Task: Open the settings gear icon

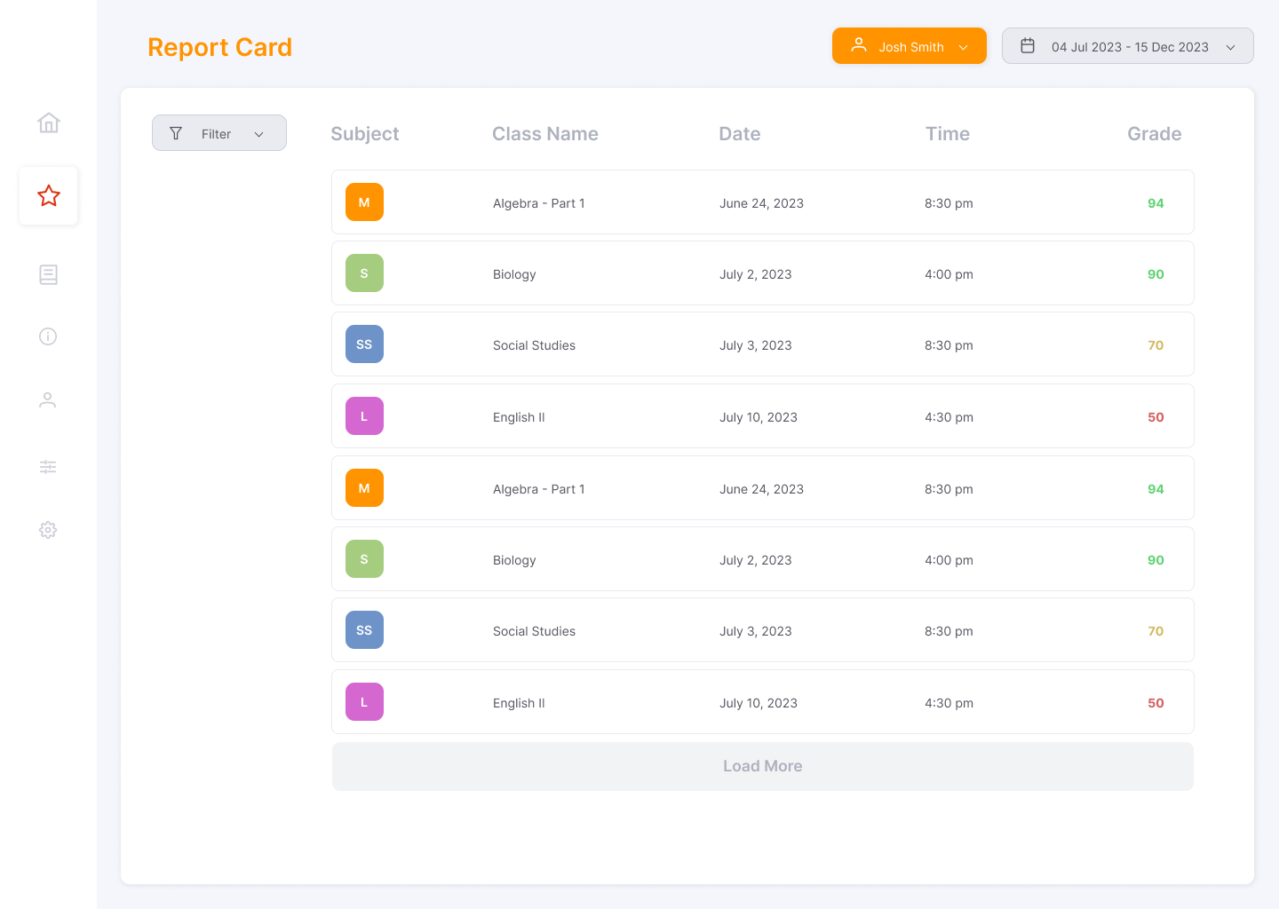Action: point(48,530)
